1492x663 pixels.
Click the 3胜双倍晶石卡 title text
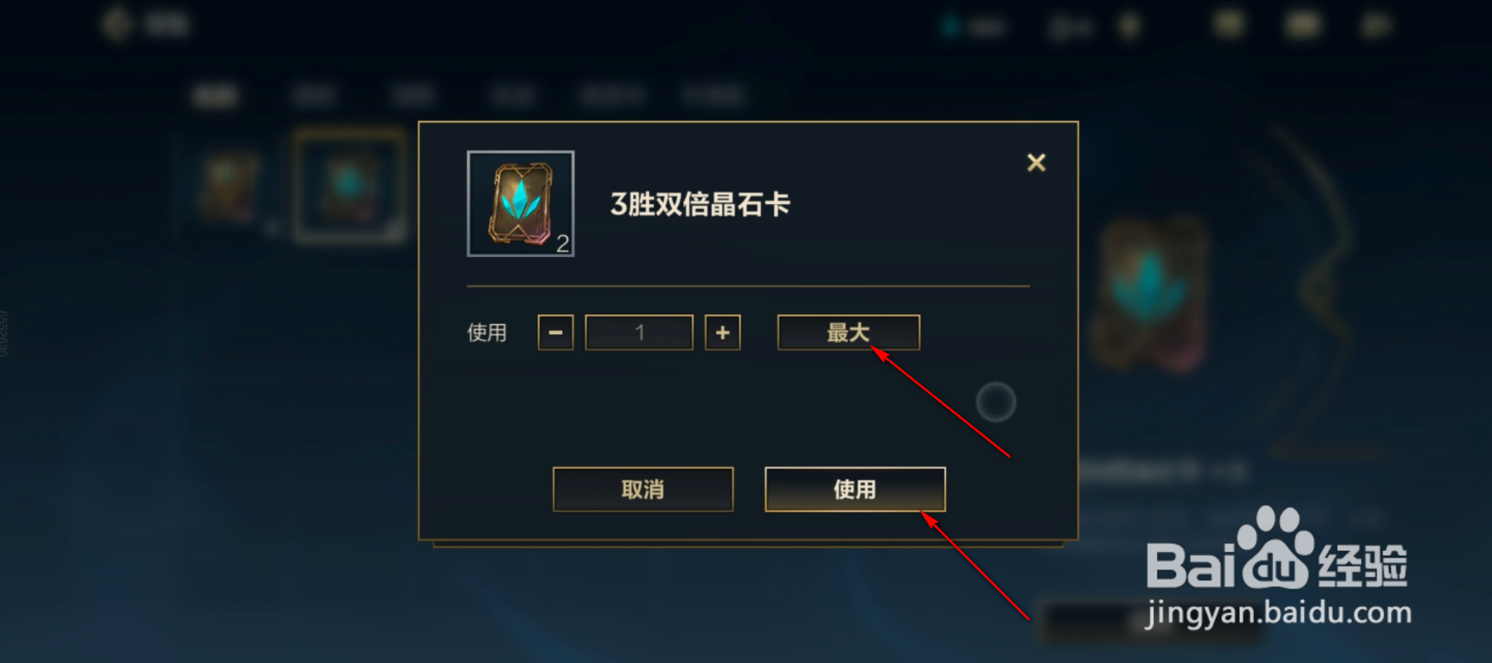click(x=700, y=204)
